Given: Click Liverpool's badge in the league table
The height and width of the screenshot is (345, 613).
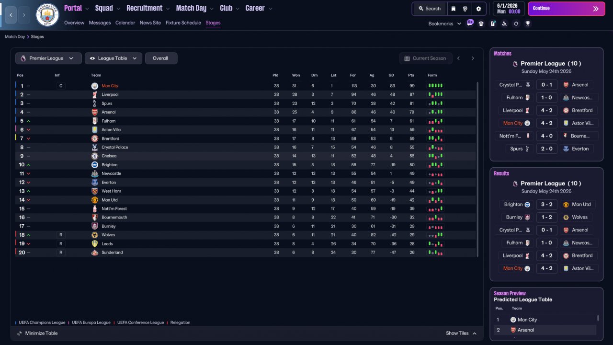Looking at the screenshot, I should [94, 94].
